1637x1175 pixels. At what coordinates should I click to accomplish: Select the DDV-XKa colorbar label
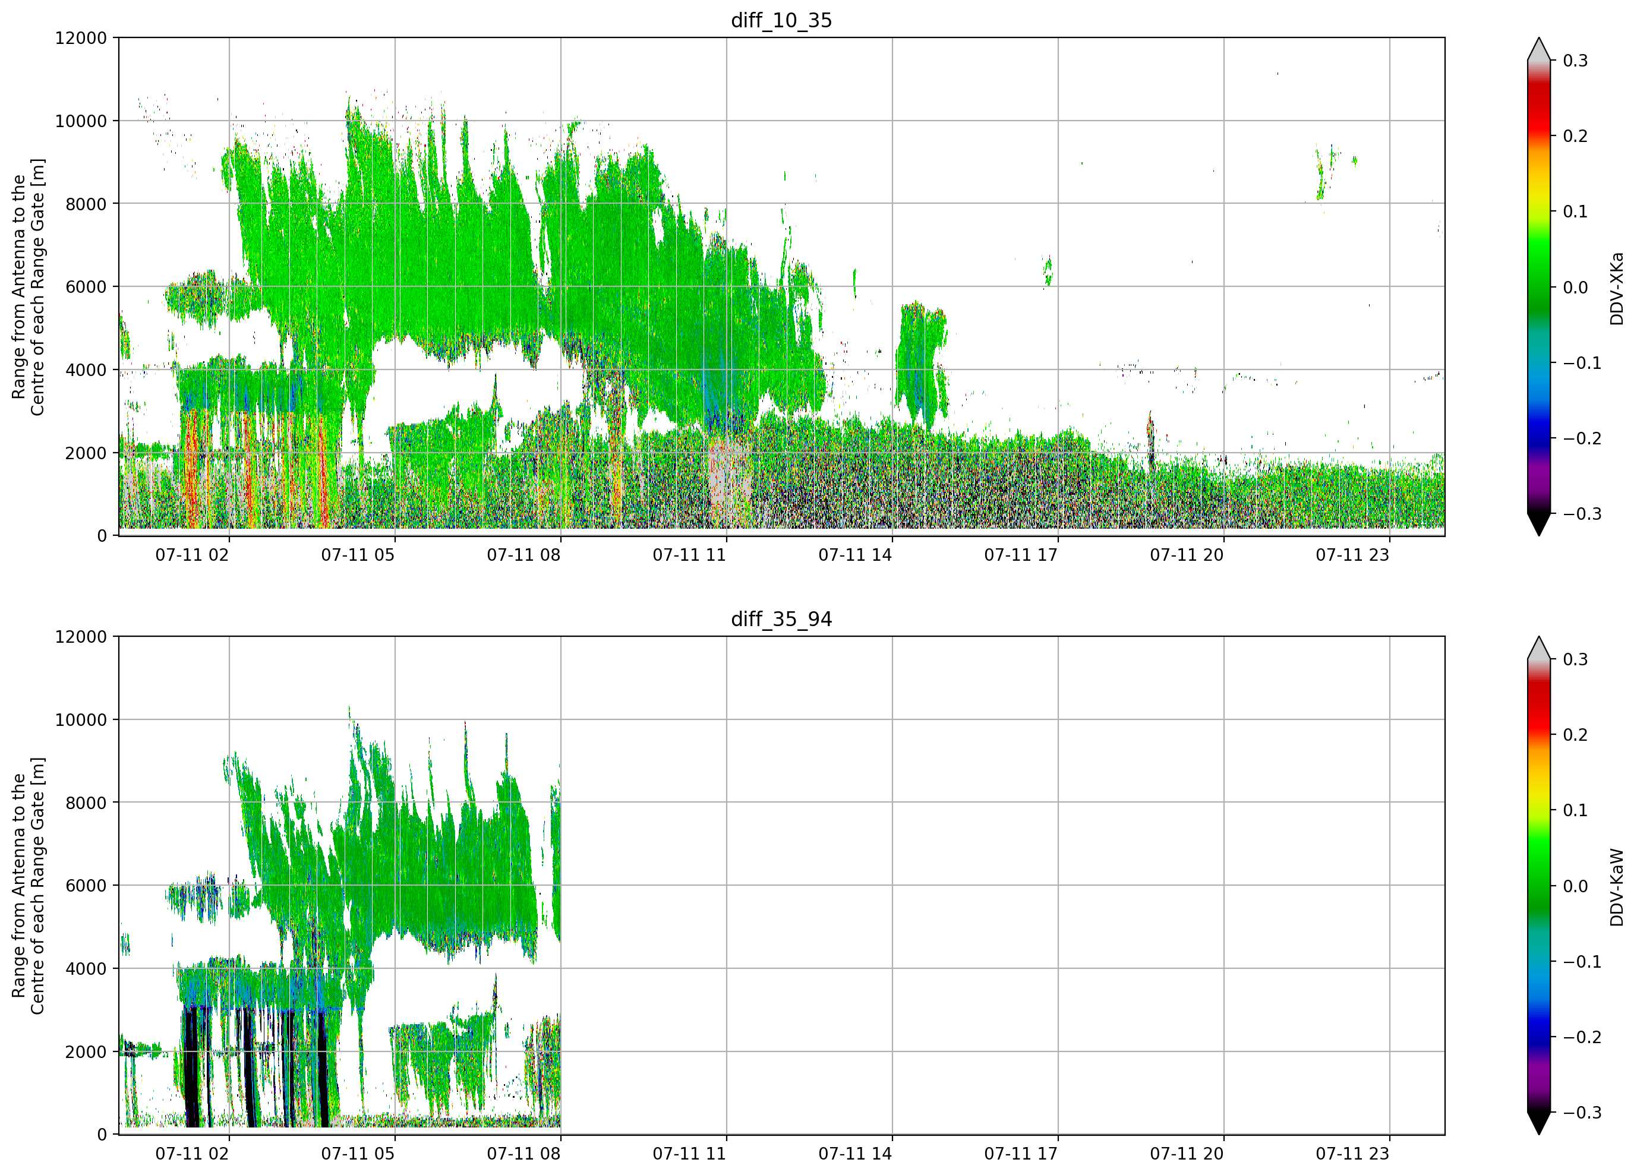[1617, 288]
